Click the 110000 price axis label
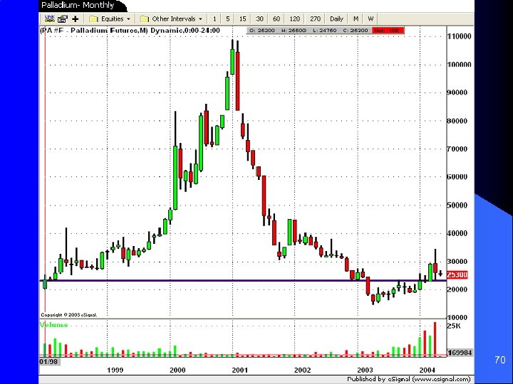Screen dimensions: 513x384 click(x=460, y=36)
